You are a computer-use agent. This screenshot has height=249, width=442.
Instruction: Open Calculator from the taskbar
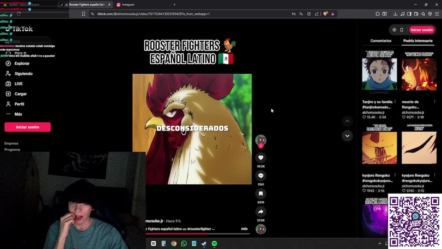point(164,244)
